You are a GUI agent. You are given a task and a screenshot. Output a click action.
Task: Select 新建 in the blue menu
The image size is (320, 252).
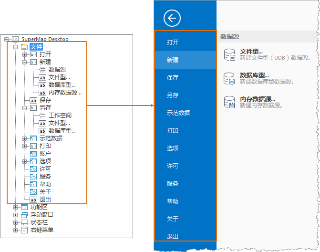[x=186, y=60]
